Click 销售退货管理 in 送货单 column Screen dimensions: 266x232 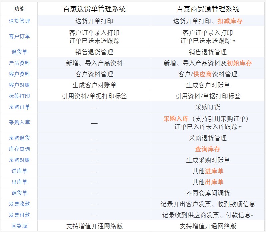[x=94, y=52]
